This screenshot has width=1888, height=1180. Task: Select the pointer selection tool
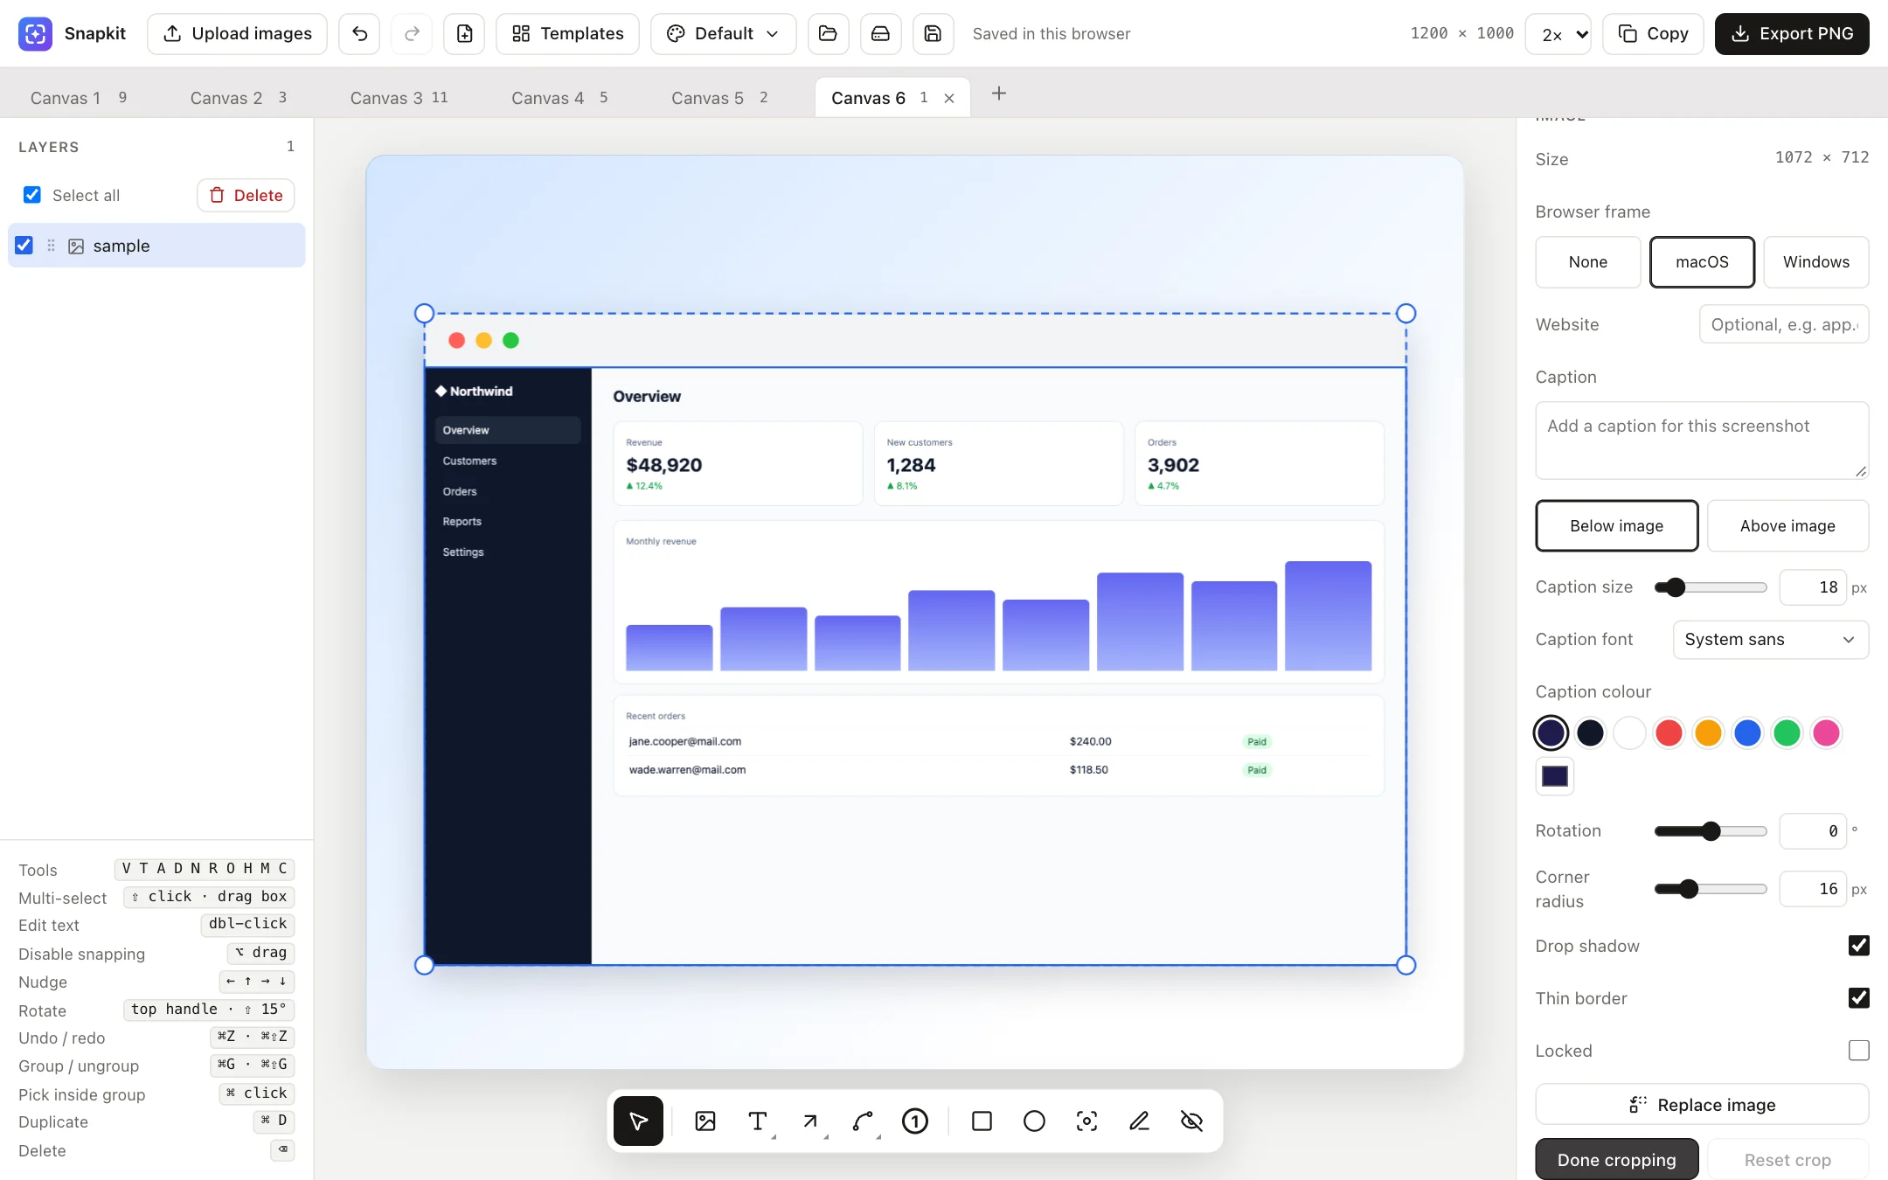[x=638, y=1121]
